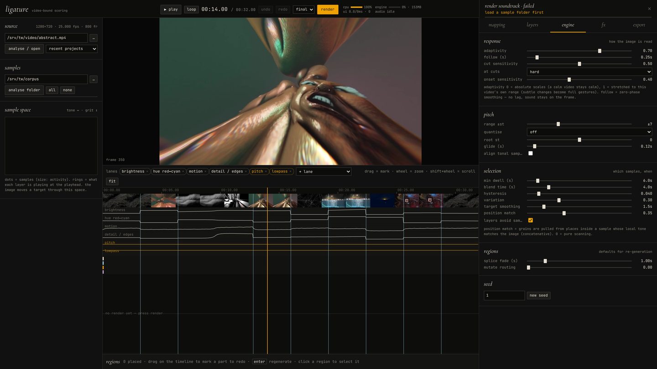The image size is (657, 369).
Task: Open pitch quantise dropdown
Action: (589, 132)
